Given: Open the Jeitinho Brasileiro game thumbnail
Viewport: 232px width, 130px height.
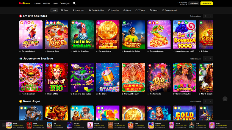Looking at the screenshot, I should click(82, 35).
